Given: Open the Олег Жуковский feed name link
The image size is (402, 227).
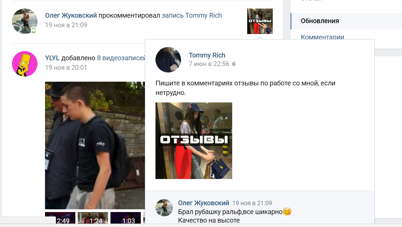Looking at the screenshot, I should [71, 15].
